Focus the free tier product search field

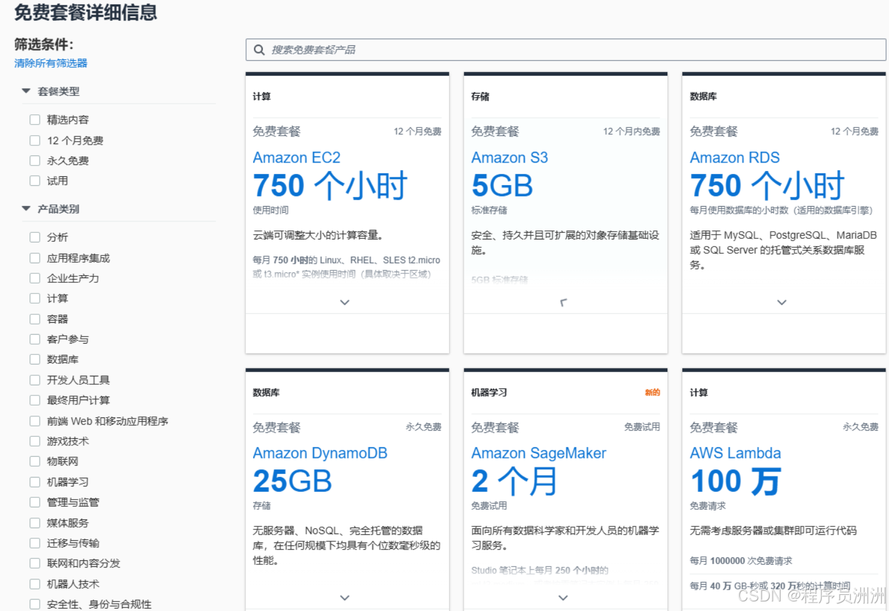click(565, 50)
